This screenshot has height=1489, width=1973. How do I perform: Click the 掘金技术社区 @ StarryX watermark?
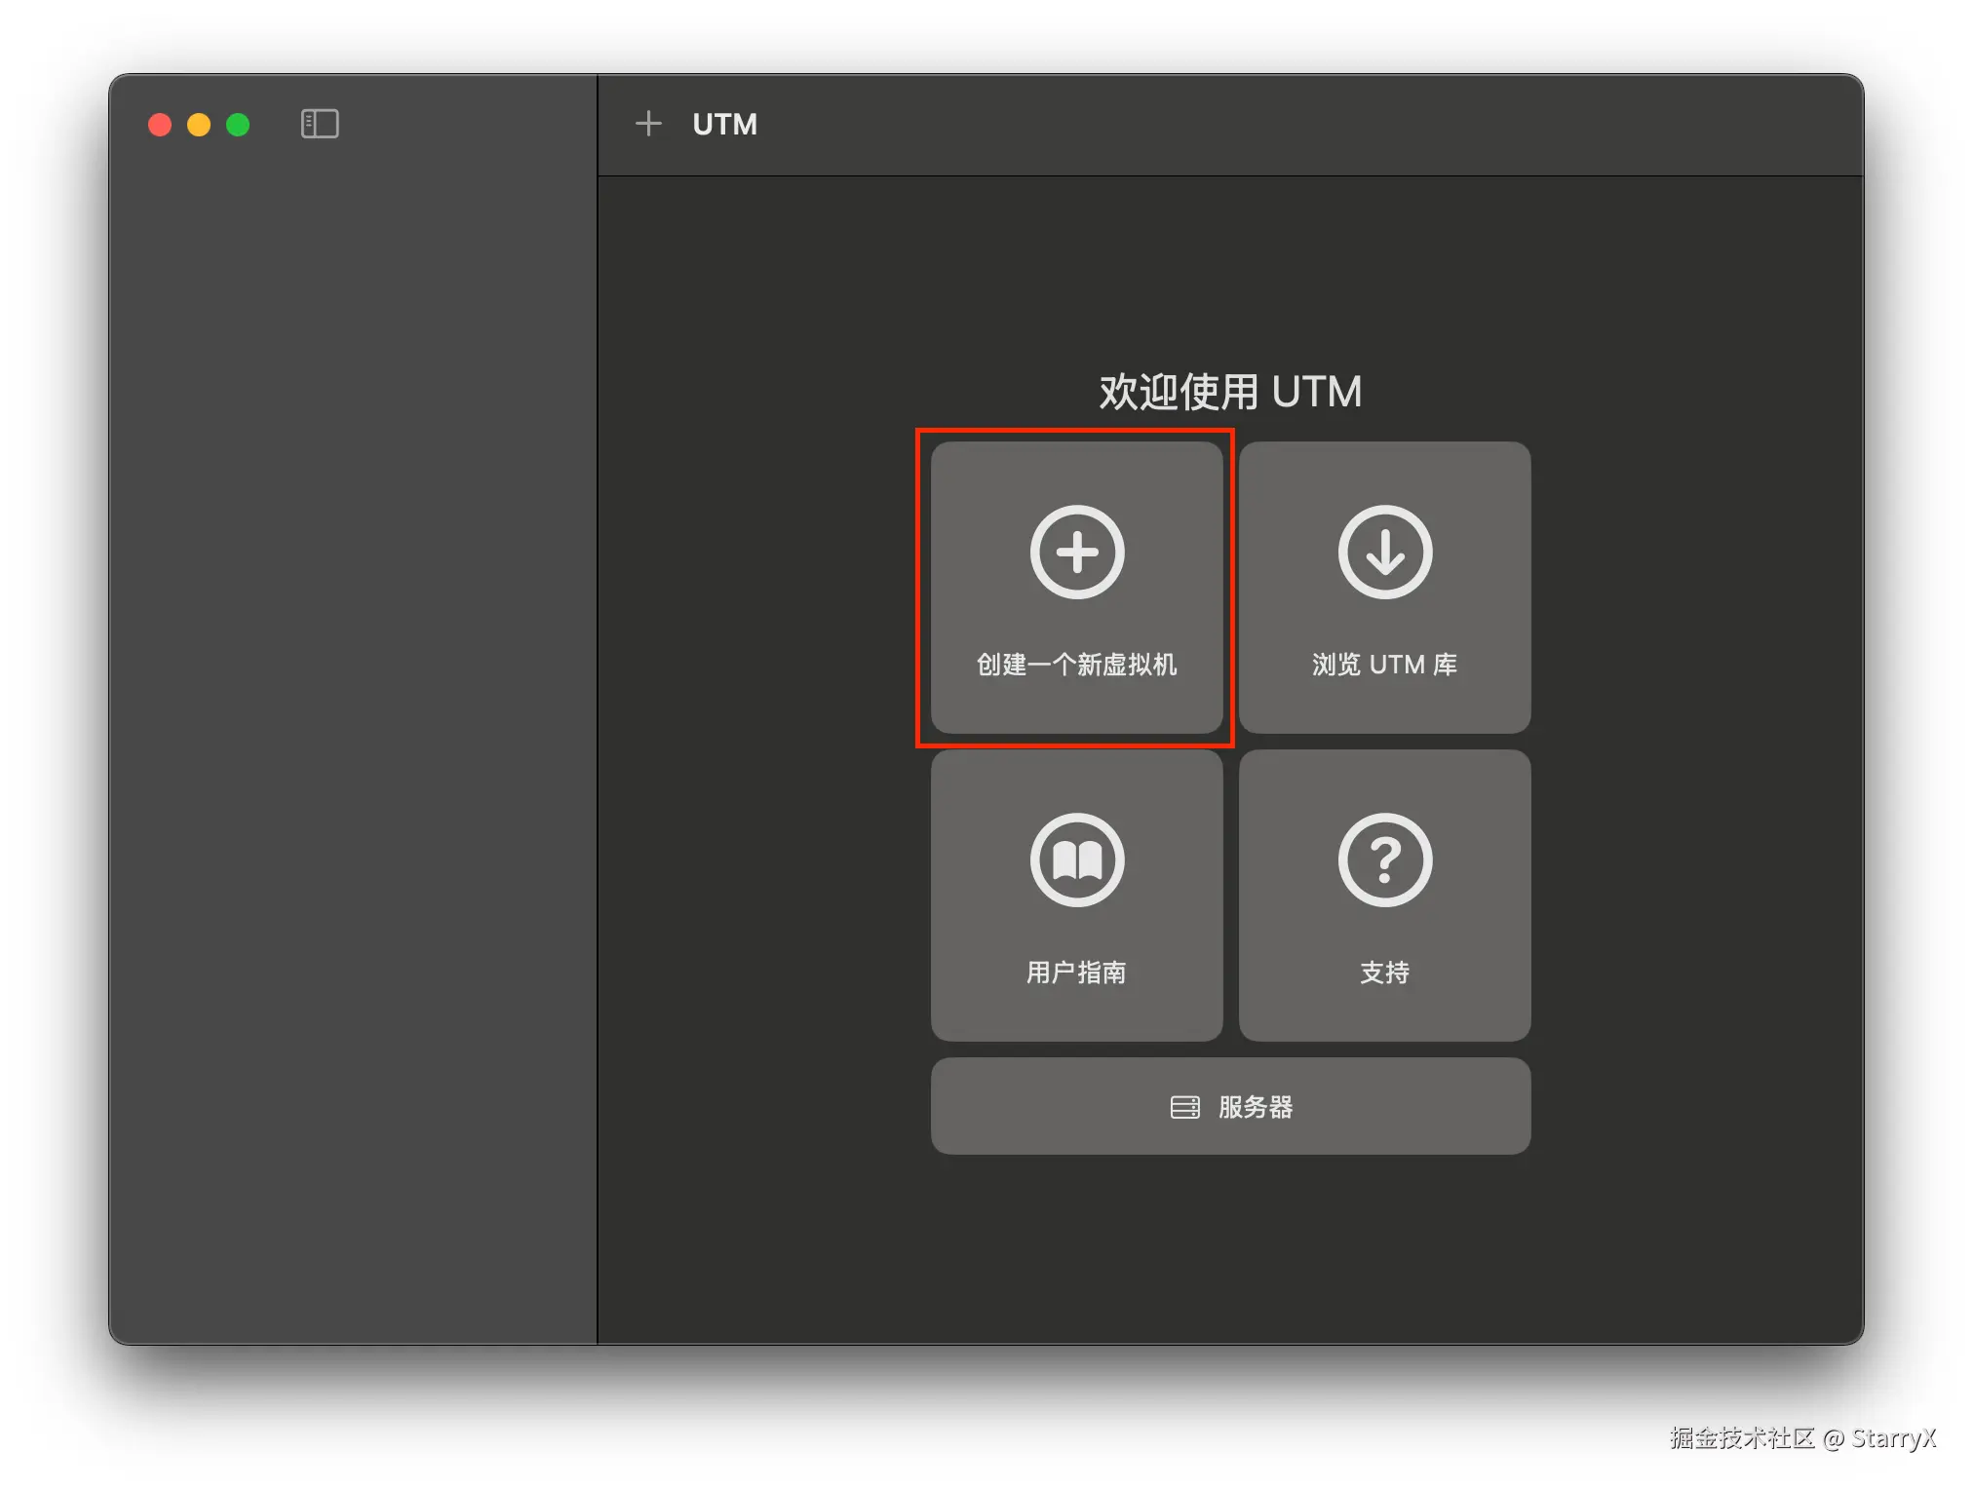click(1801, 1438)
